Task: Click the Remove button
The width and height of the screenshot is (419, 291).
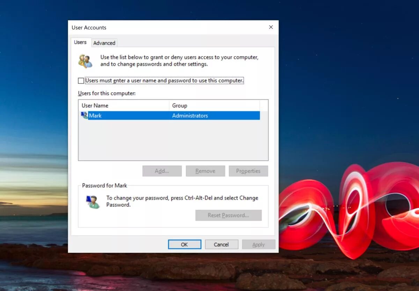Action: point(205,171)
